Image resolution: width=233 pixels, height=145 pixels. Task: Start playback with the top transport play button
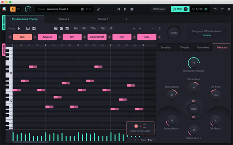click(x=125, y=9)
